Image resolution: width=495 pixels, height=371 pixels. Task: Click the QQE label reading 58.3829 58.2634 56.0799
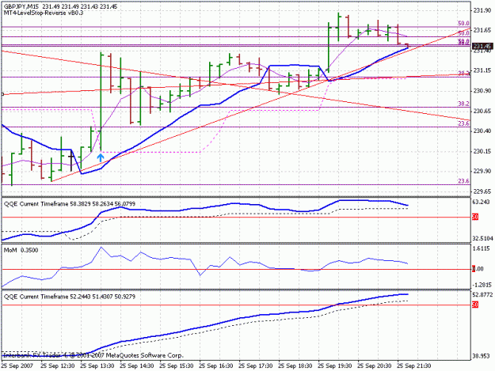click(70, 204)
